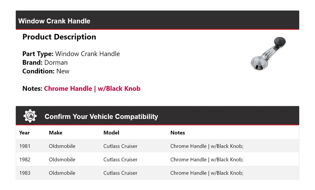Viewport: 315px width, 190px height.
Task: Click the Product Description heading
Action: [59, 37]
